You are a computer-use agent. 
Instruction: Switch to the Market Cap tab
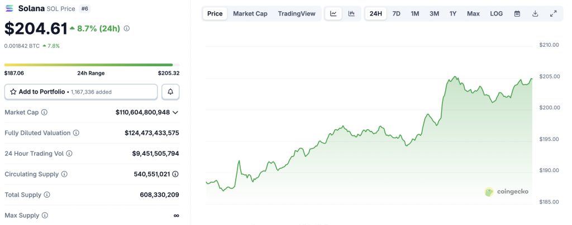coord(250,13)
